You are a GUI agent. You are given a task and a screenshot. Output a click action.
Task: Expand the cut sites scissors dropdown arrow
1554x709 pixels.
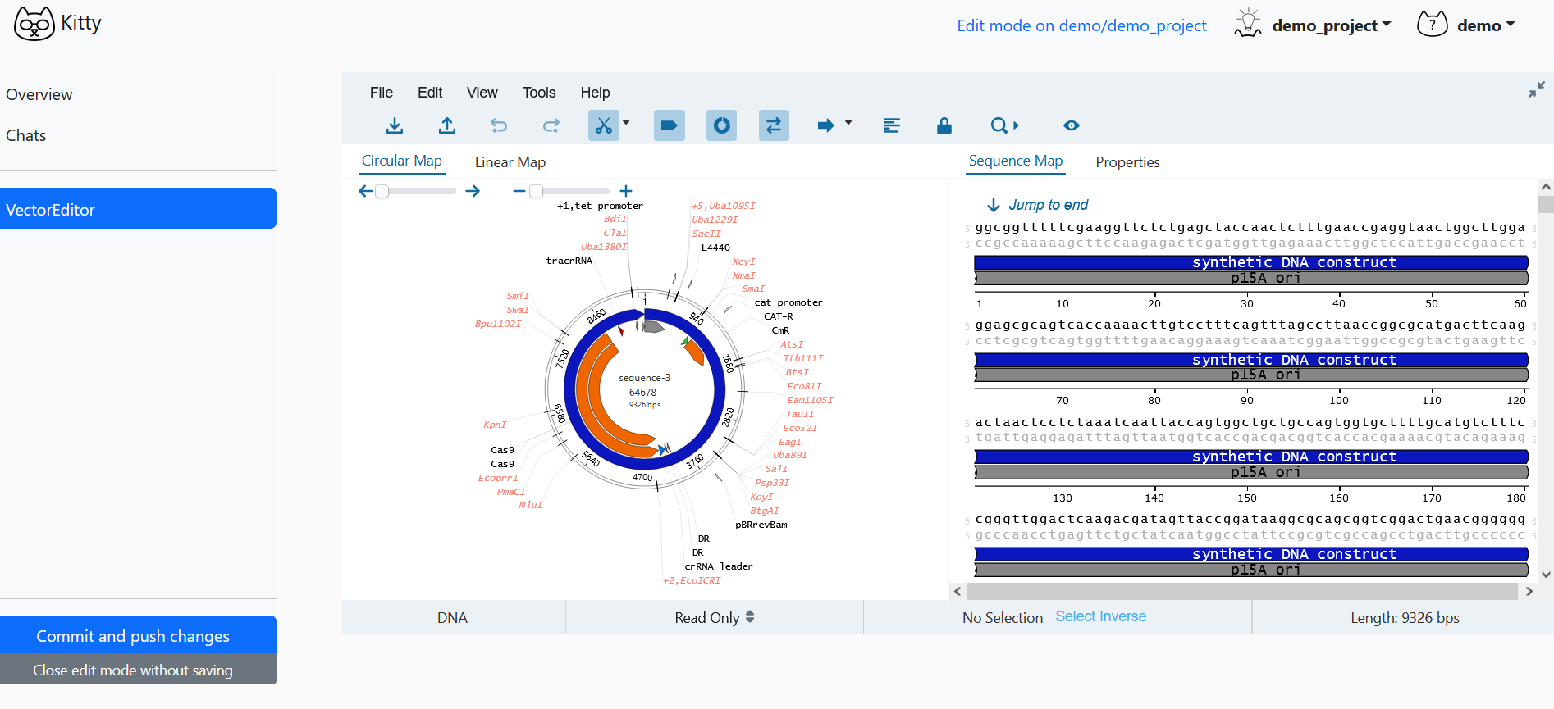pos(627,124)
